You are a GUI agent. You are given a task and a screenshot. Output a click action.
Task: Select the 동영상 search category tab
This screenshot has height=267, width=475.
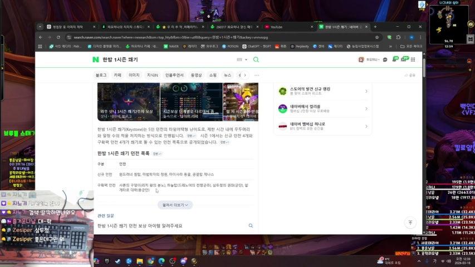click(196, 75)
